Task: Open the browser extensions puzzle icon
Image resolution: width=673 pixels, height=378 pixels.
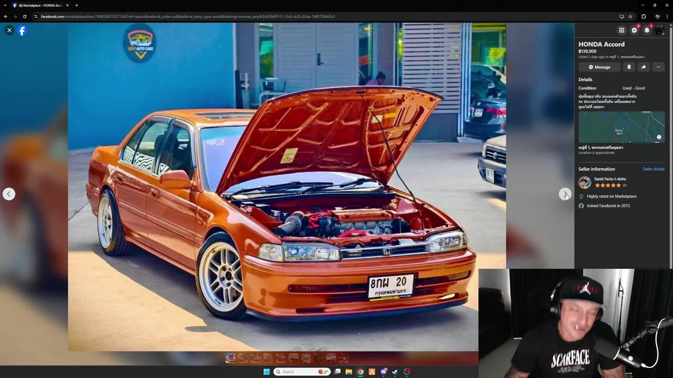Action: (644, 16)
